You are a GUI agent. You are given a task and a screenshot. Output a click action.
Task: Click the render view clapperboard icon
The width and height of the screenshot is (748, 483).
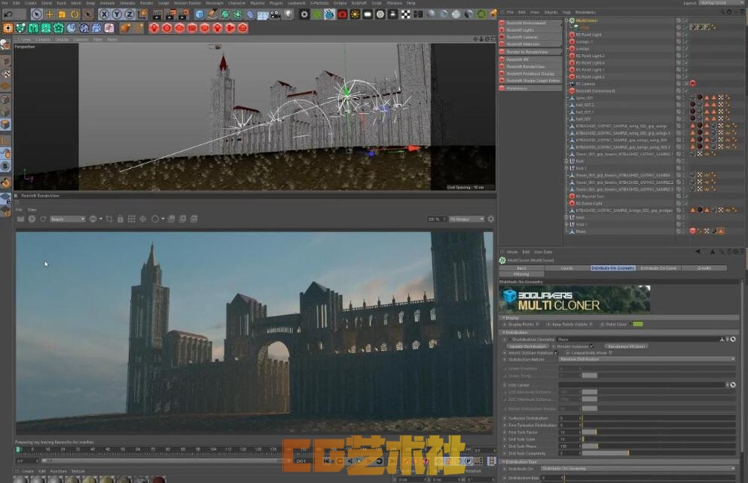pyautogui.click(x=157, y=14)
